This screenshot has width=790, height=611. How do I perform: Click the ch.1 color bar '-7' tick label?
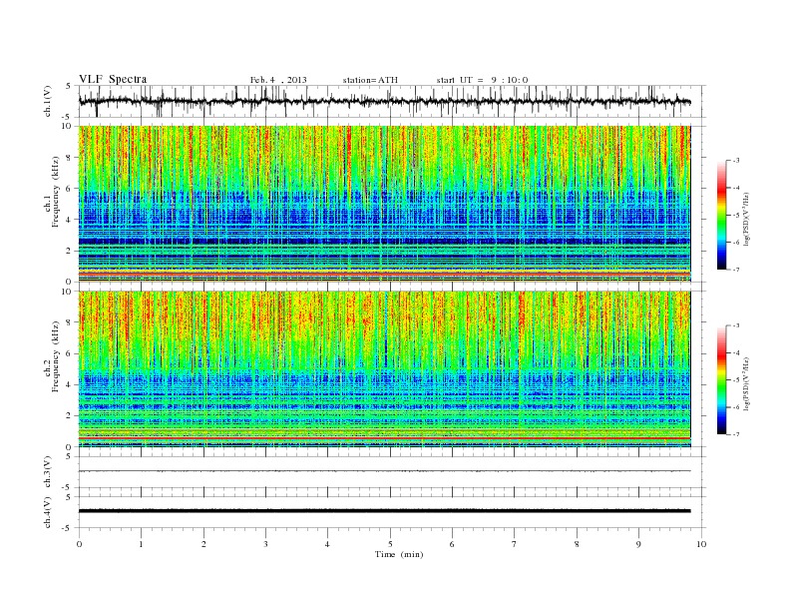[x=736, y=270]
